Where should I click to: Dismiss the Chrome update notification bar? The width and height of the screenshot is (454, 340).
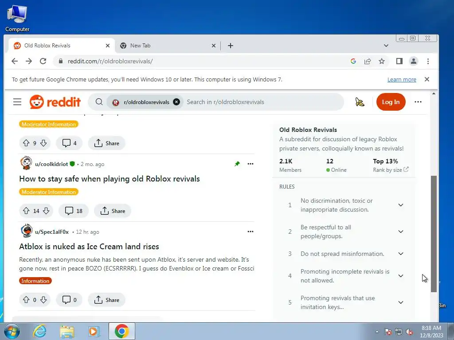(x=427, y=79)
